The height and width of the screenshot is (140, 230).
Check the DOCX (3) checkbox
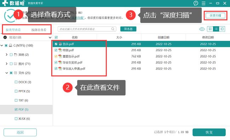16,82
